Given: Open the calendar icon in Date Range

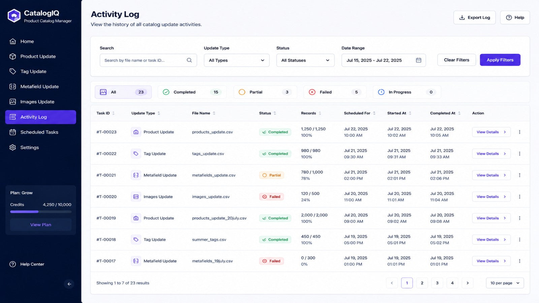Looking at the screenshot, I should tap(418, 60).
